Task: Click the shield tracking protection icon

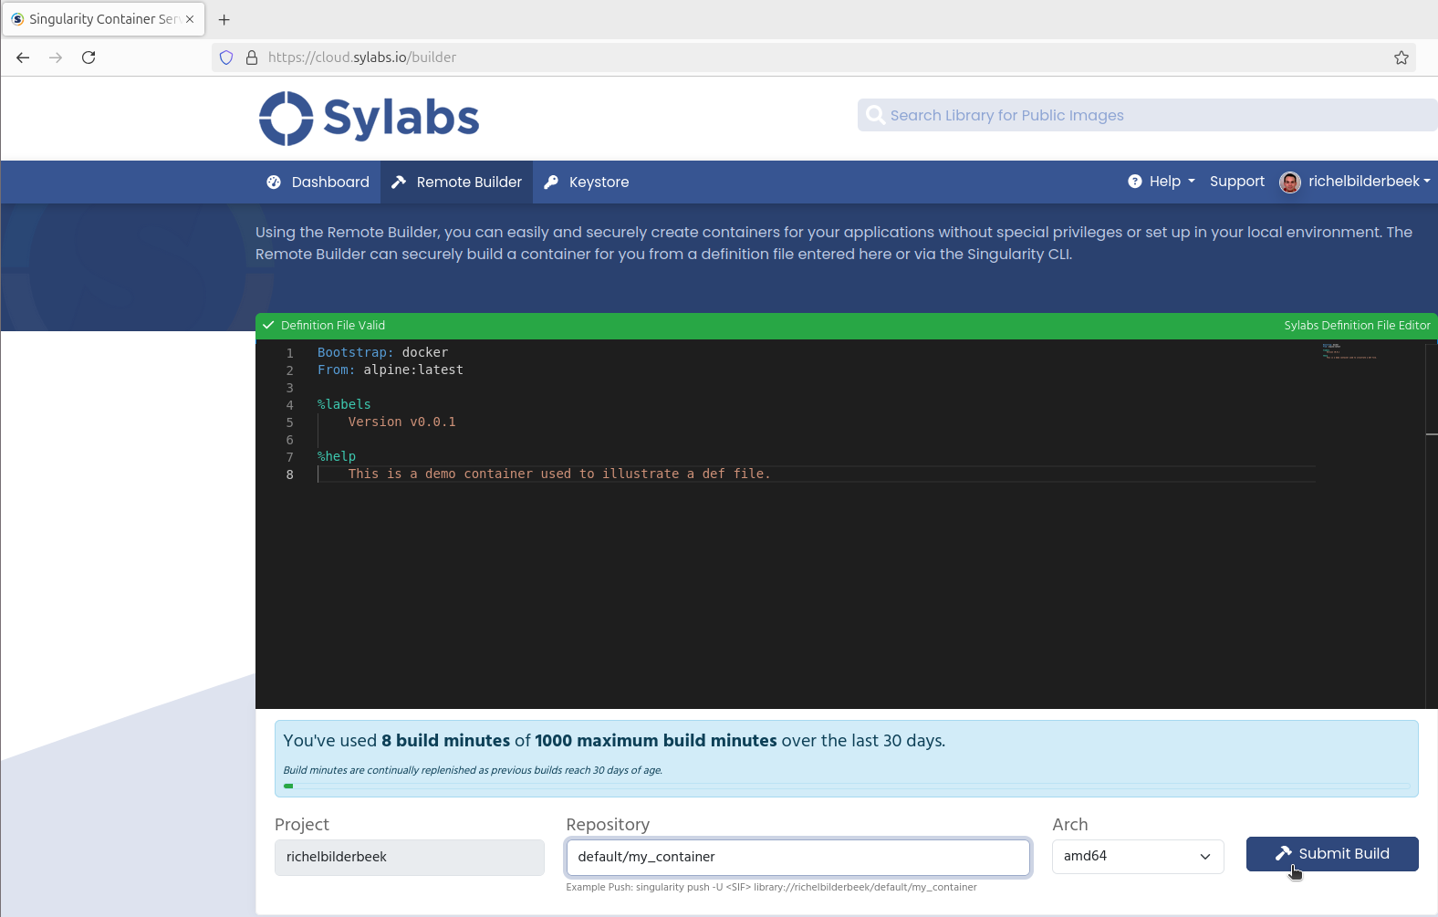Action: point(226,57)
